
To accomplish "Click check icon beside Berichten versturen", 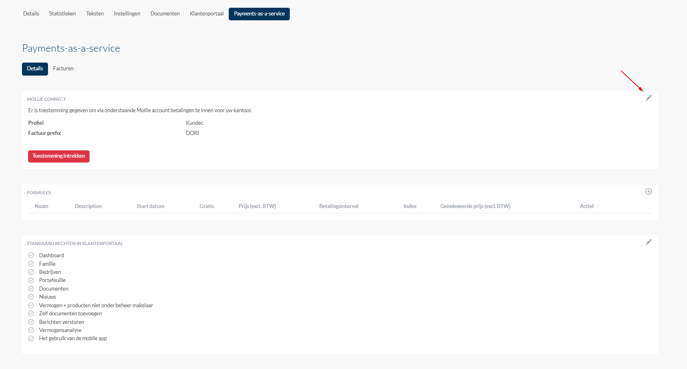I will (31, 322).
